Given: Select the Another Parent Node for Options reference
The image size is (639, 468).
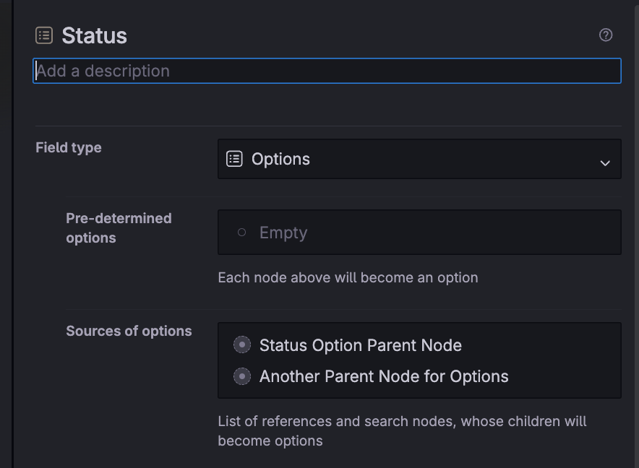Looking at the screenshot, I should point(385,376).
